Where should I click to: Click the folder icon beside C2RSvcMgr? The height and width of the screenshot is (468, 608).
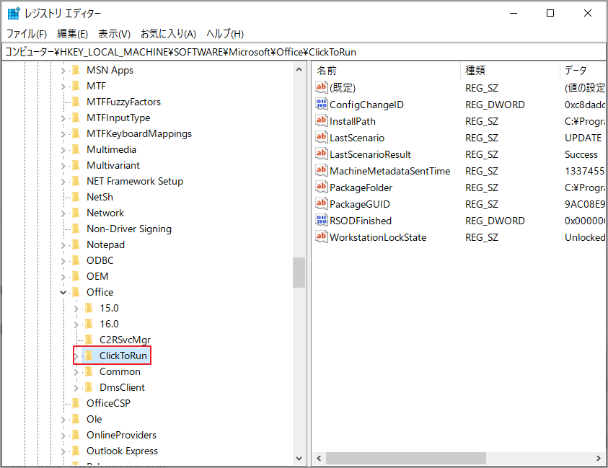click(x=89, y=340)
